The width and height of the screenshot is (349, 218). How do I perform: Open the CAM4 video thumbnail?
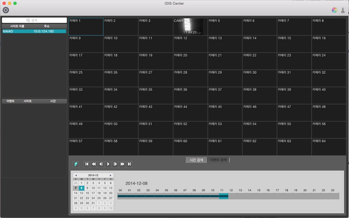(190, 27)
